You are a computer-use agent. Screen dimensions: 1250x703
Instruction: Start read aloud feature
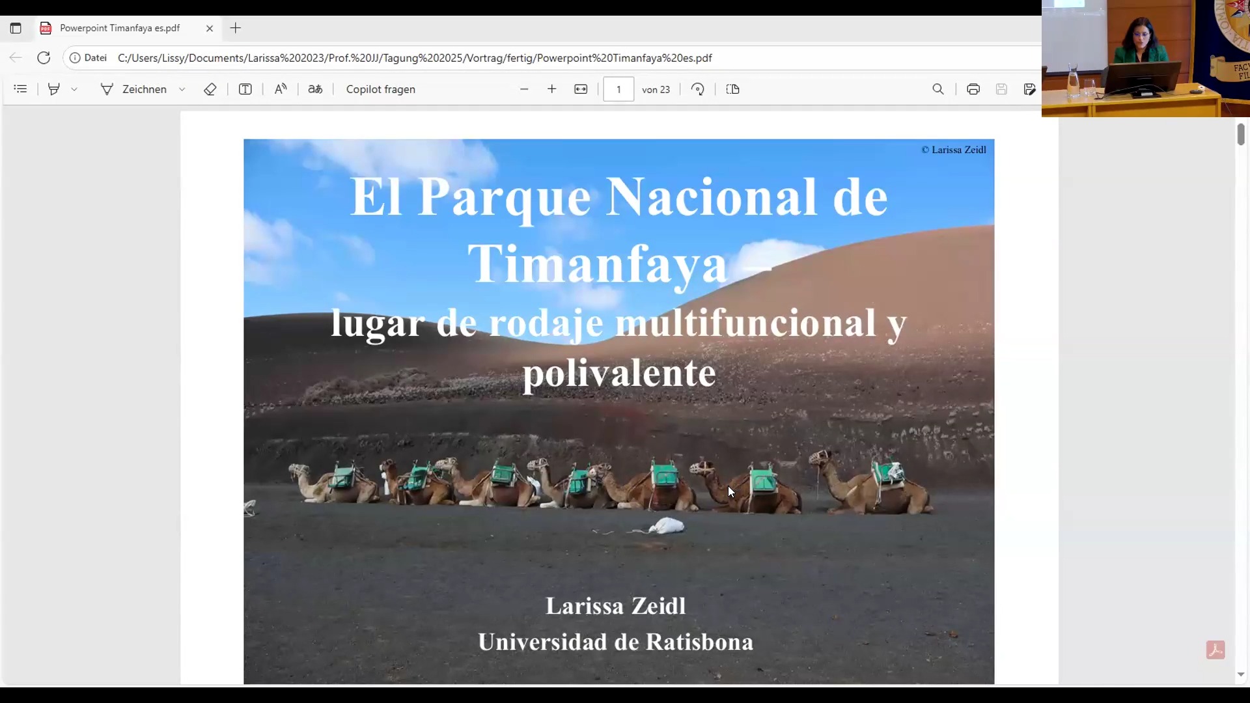[x=281, y=89]
